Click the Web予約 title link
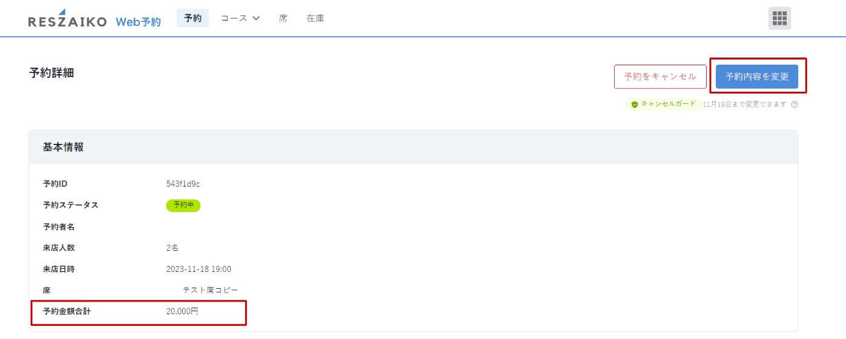846x339 pixels. (138, 22)
